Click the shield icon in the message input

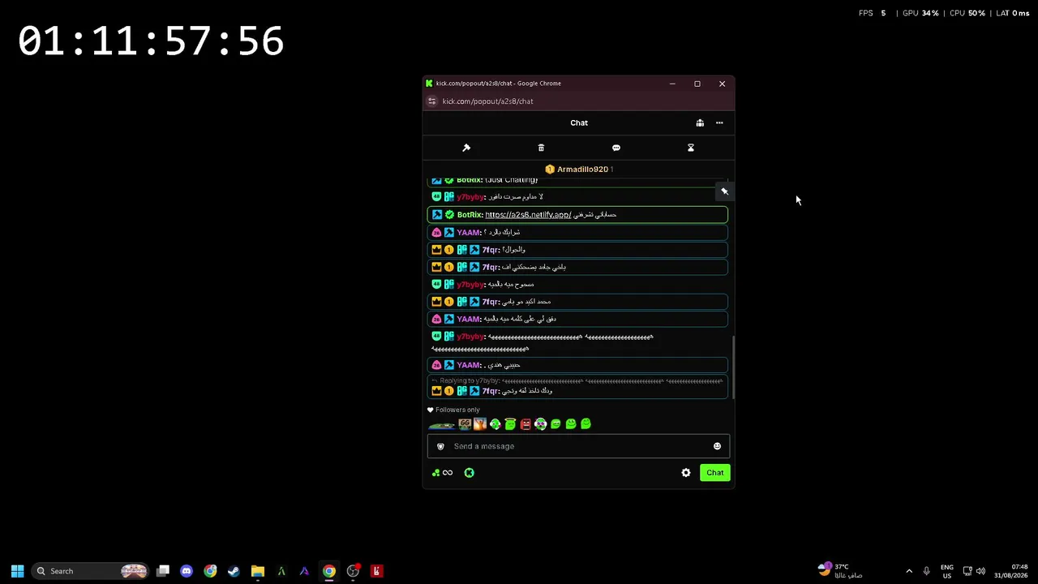pyautogui.click(x=440, y=446)
